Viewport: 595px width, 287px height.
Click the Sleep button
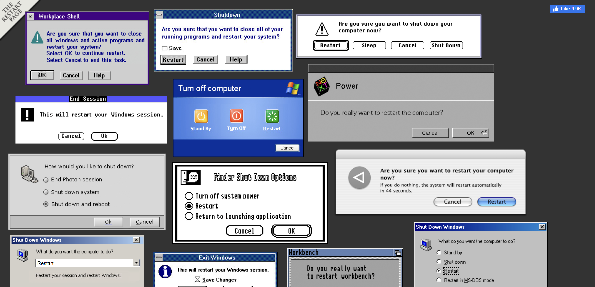click(369, 45)
